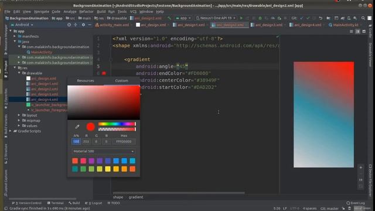375x211 pixels.
Task: Select the teal Material color swatch
Action: point(75,169)
